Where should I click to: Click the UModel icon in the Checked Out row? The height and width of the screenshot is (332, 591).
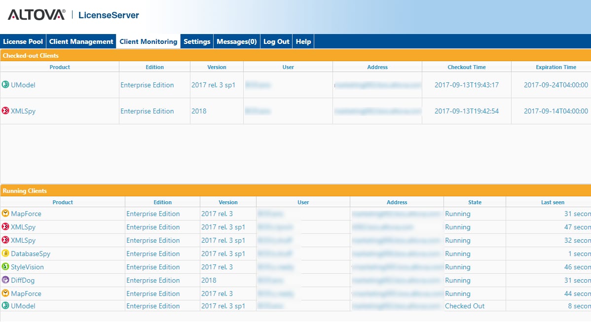coord(5,306)
